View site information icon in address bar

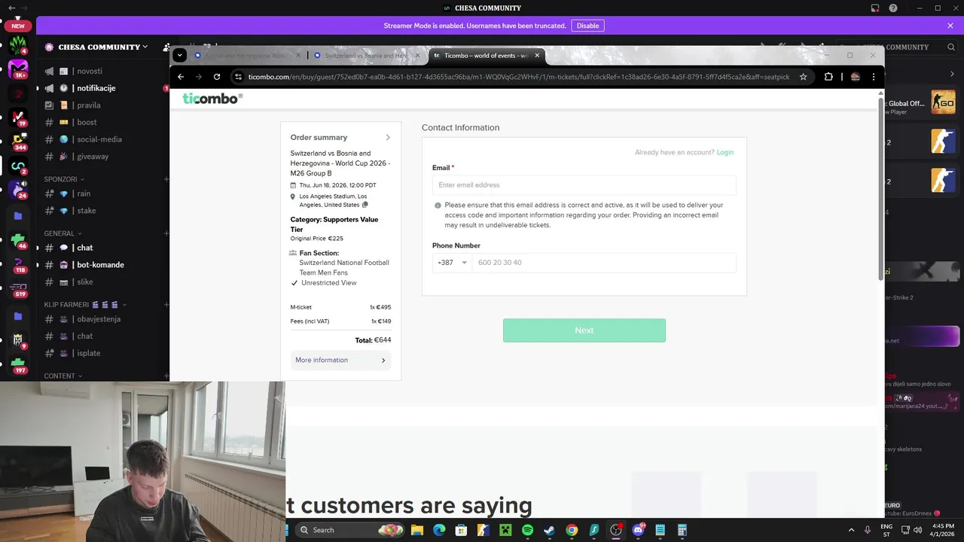[x=239, y=77]
